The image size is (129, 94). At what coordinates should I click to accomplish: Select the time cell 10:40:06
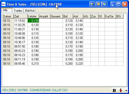21,38
